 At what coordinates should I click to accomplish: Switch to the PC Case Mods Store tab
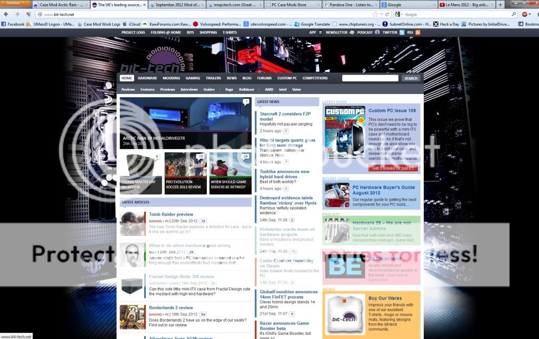pyautogui.click(x=293, y=5)
